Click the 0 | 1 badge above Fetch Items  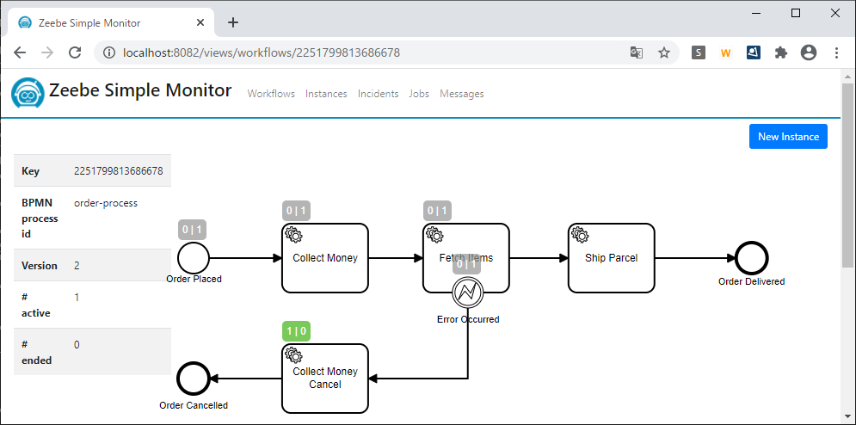(437, 211)
